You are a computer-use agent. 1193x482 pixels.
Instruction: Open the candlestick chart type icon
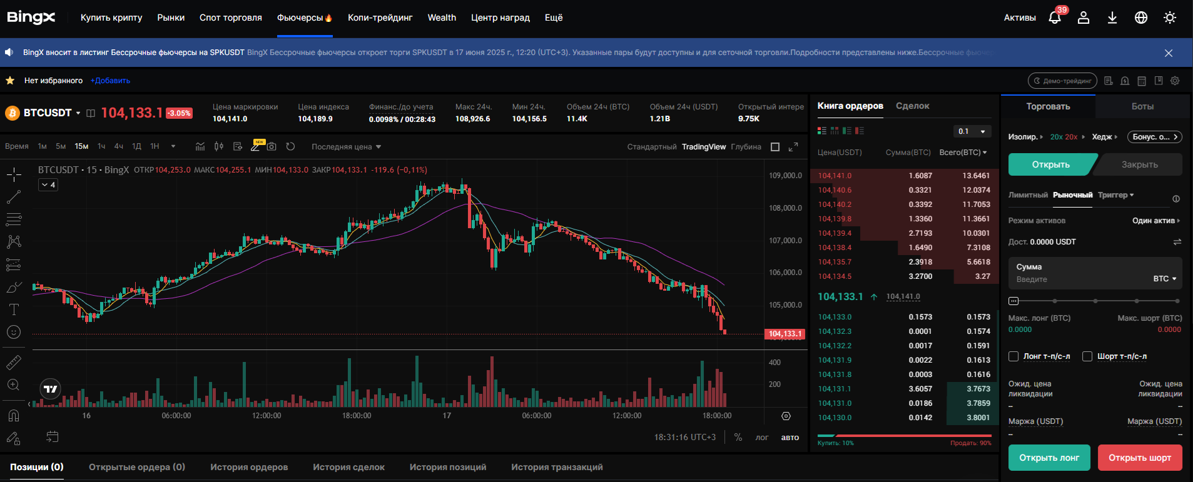click(219, 146)
